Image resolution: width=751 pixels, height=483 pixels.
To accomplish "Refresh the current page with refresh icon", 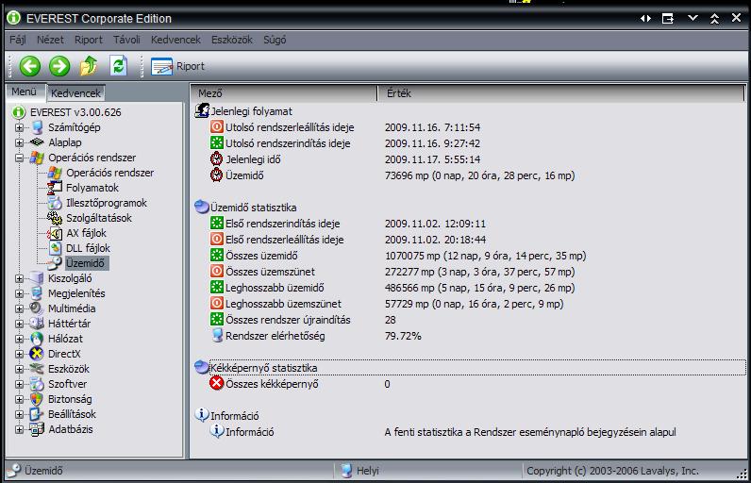I will pyautogui.click(x=118, y=66).
